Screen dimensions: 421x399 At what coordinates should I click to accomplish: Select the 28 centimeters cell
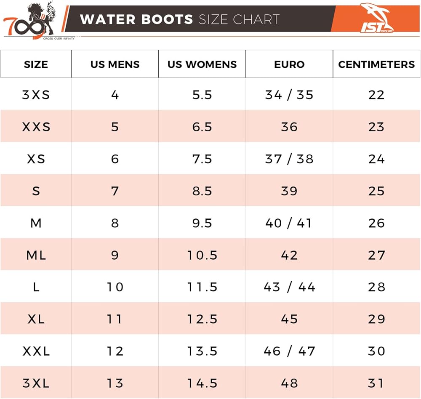[x=376, y=287]
